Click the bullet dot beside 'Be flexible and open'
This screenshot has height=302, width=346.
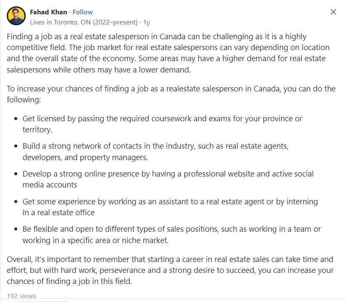point(16,229)
